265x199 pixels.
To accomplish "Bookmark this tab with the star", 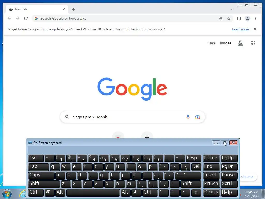I will [x=229, y=18].
